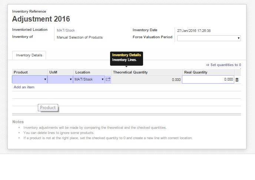Image resolution: width=255 pixels, height=180 pixels.
Task: Sort by the UoM column header
Action: coord(60,72)
